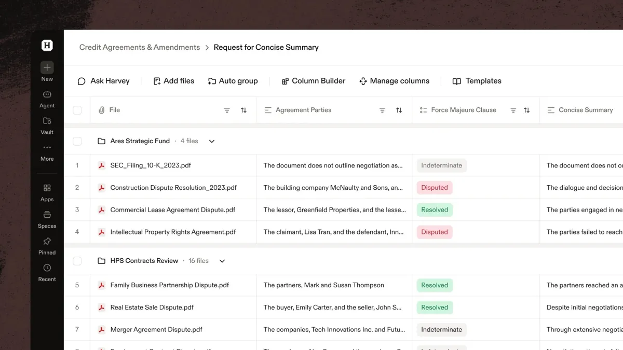Open the Pinned sidebar icon
Screen dimensions: 623x350
click(47, 241)
